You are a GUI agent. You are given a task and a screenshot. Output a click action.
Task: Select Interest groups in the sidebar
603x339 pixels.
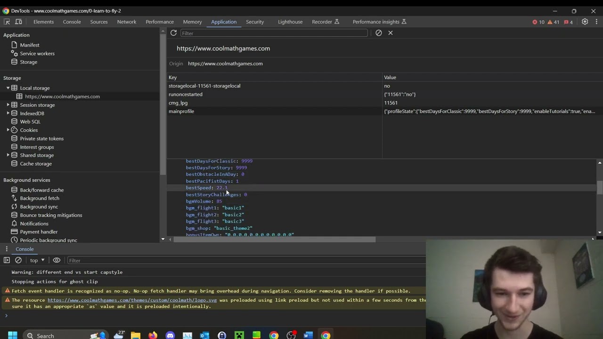coord(37,147)
